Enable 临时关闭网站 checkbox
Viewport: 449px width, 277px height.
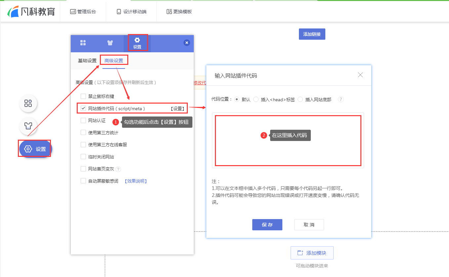click(83, 157)
